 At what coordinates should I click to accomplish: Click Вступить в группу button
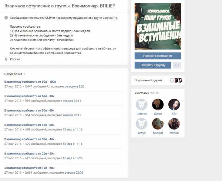tap(153, 65)
